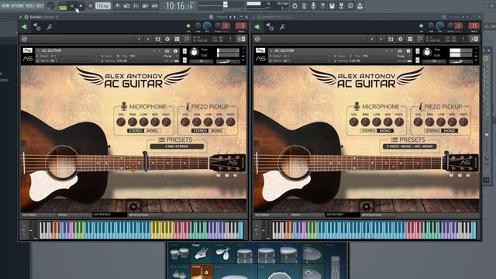Open the right Kontakt options gear
The width and height of the screenshot is (496, 279).
(x=400, y=39)
